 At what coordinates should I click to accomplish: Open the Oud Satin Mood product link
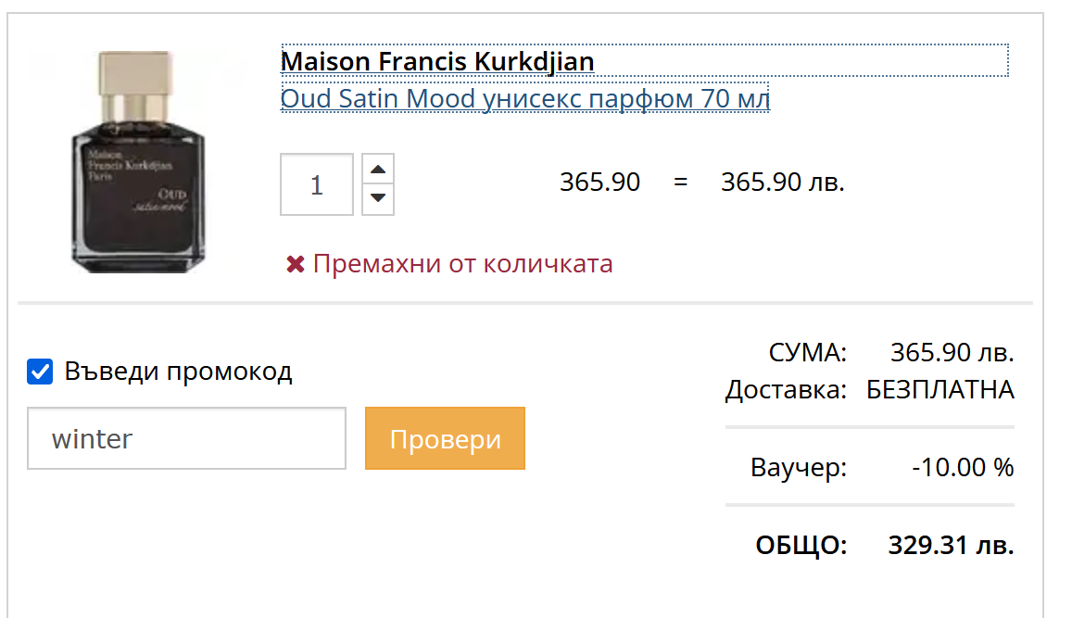point(524,98)
